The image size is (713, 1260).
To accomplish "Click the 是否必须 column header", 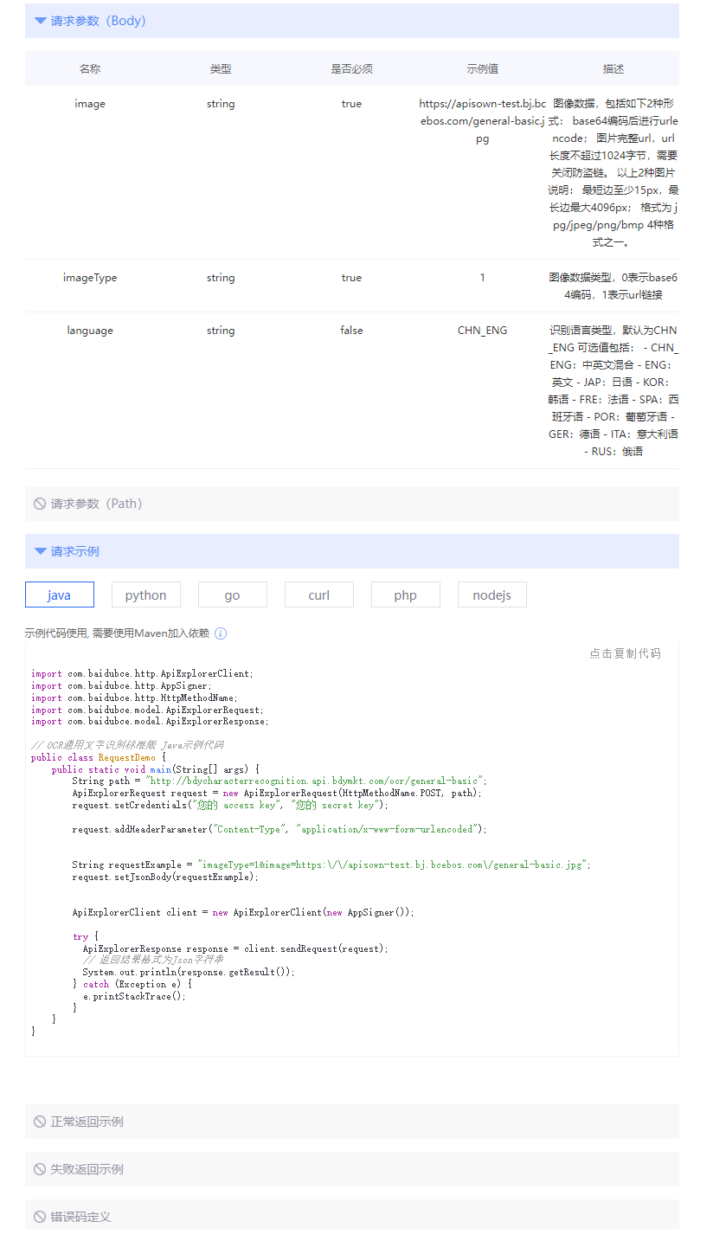I will coord(351,69).
